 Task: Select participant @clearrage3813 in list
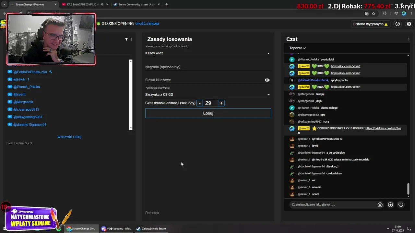[x=26, y=109]
